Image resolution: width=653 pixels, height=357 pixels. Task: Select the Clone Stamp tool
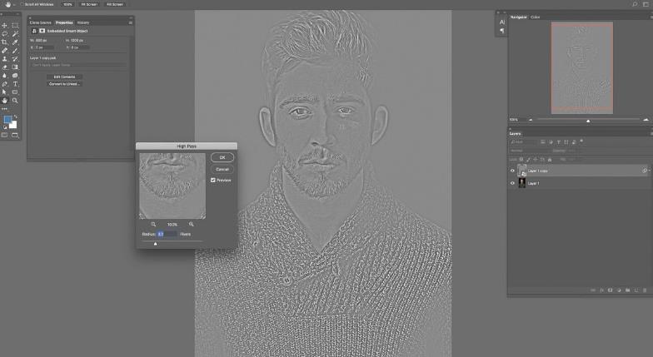point(5,58)
